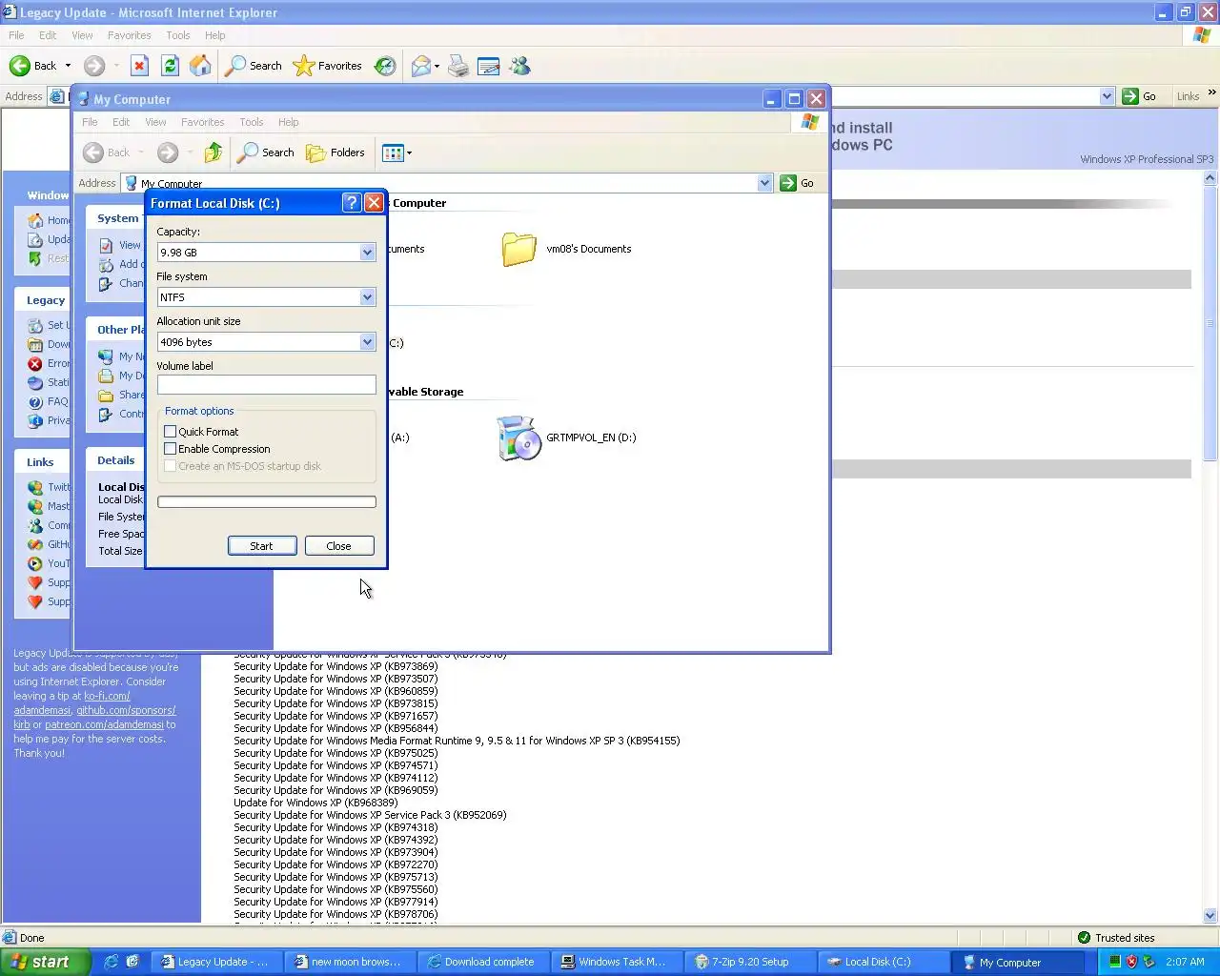Click the Up folder icon in My Computer
This screenshot has height=976, width=1220.
(x=213, y=152)
